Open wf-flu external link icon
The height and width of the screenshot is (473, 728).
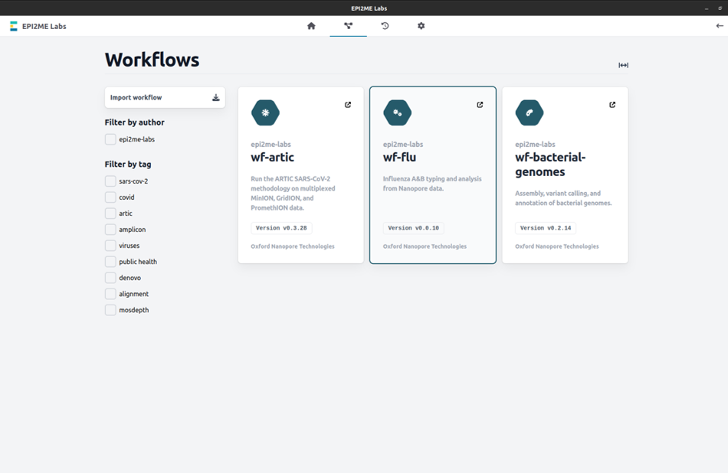480,105
